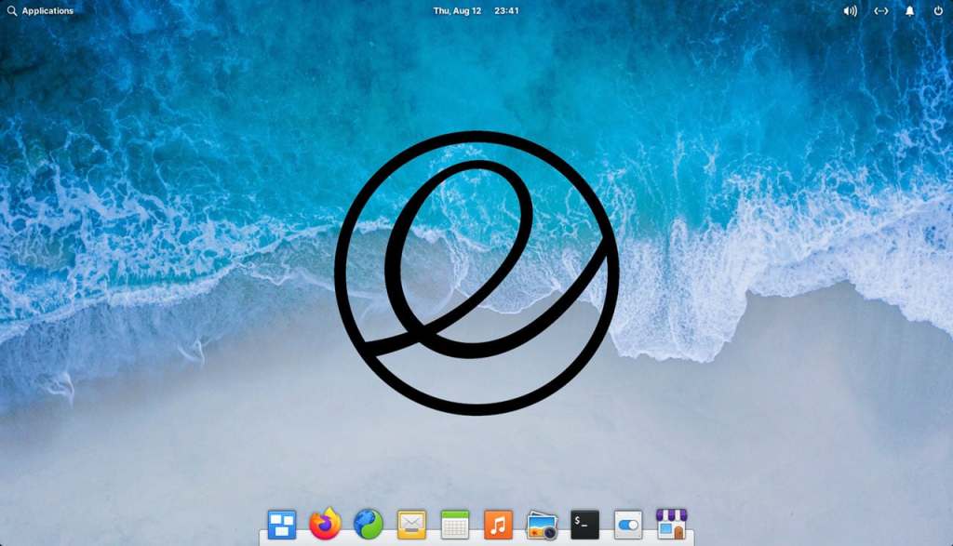Screen dimensions: 953x546
Task: Open the network indicator dropdown
Action: click(879, 10)
